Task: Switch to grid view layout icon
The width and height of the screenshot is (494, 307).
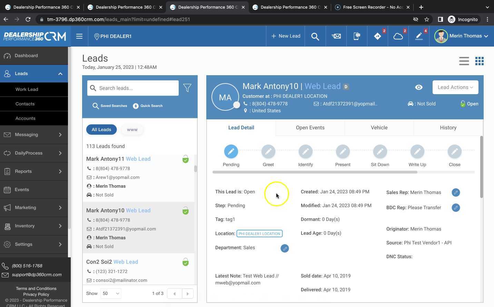Action: pyautogui.click(x=479, y=61)
